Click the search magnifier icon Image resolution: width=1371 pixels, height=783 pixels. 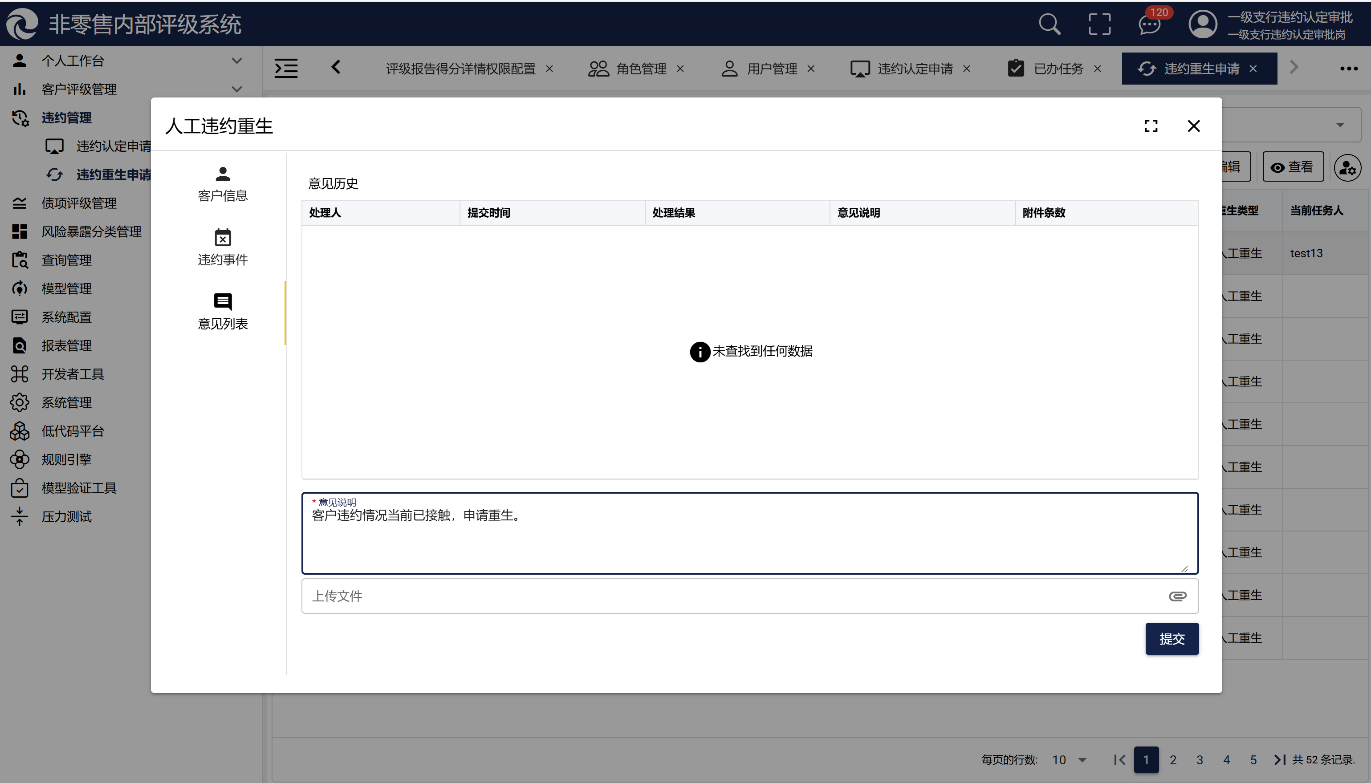coord(1049,24)
